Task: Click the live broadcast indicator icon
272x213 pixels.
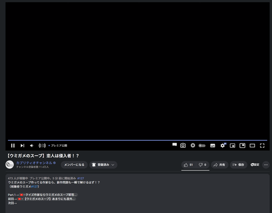Action: 42,146
